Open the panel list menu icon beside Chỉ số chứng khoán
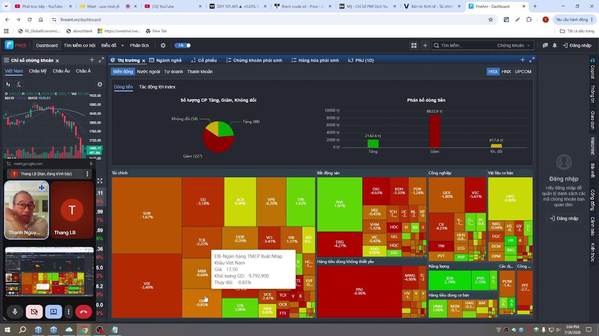Image resolution: width=599 pixels, height=336 pixels. point(7,60)
